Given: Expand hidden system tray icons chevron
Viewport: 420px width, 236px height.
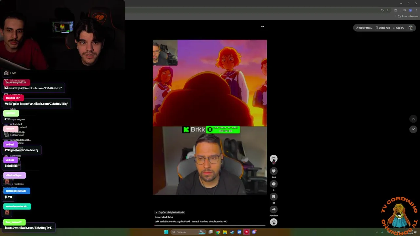Looking at the screenshot, I should (x=377, y=232).
